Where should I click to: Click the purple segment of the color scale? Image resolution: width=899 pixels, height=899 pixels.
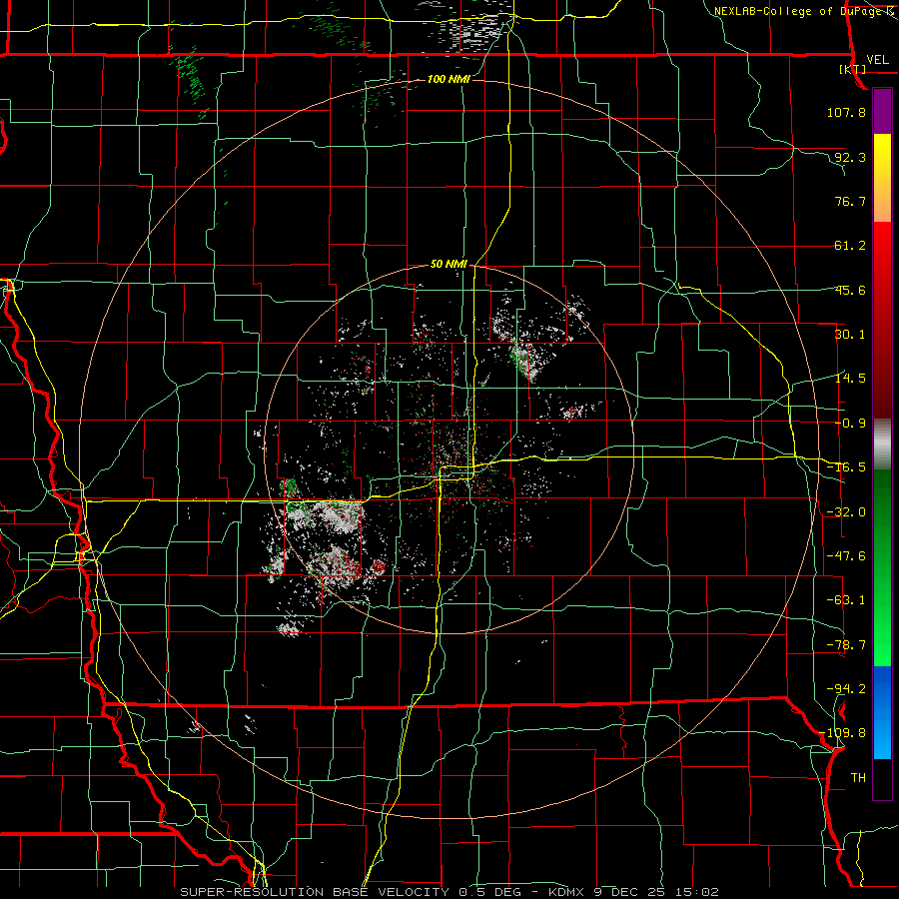(x=882, y=111)
